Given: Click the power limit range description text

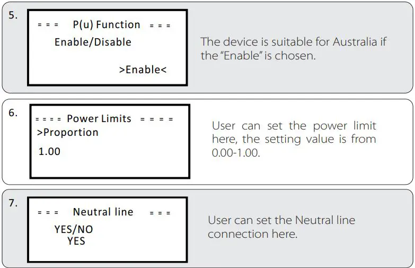Looking at the screenshot, I should pos(294,140).
